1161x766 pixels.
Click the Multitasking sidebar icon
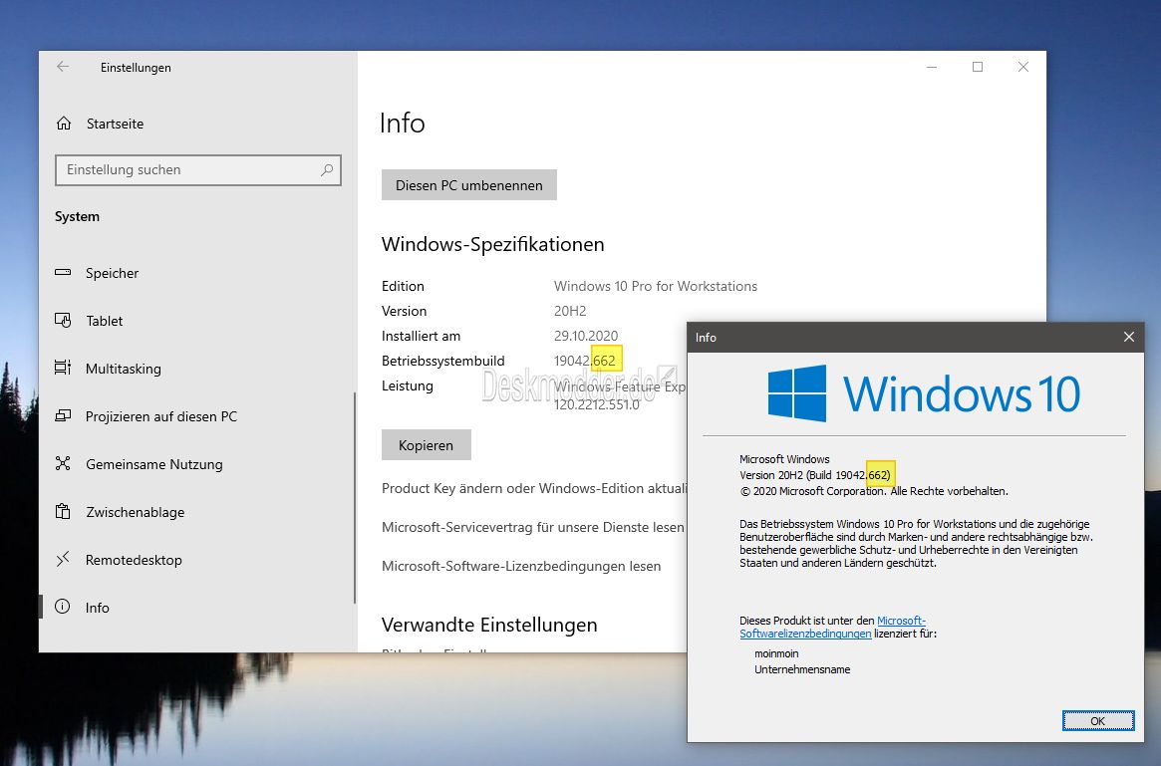(x=63, y=368)
